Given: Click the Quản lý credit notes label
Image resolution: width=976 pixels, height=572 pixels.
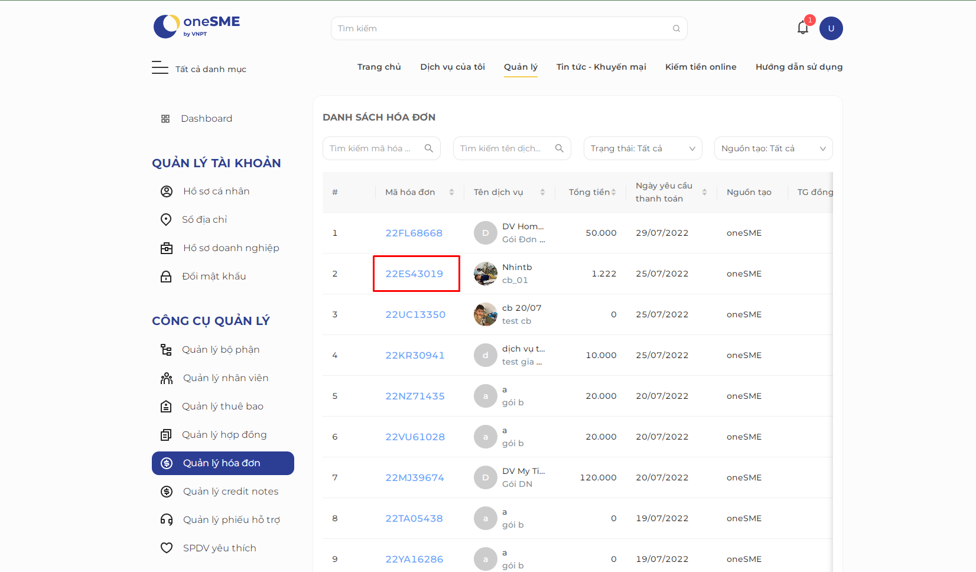Looking at the screenshot, I should click(230, 492).
